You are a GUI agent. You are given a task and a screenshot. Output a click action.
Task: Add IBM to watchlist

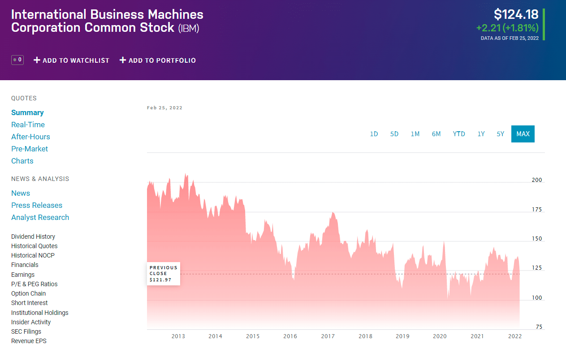(x=72, y=60)
